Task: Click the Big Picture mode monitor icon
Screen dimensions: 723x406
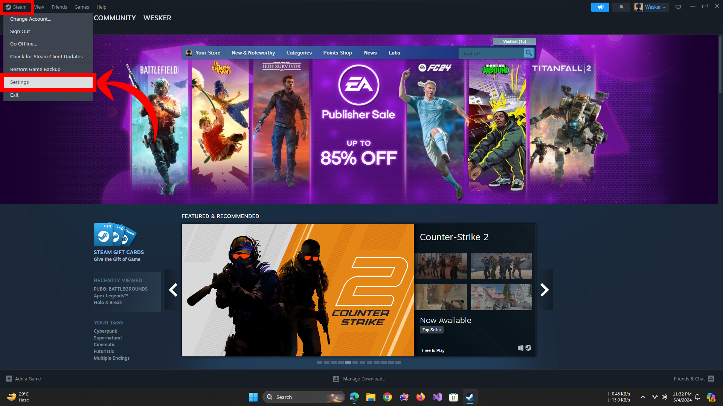Action: coord(678,7)
